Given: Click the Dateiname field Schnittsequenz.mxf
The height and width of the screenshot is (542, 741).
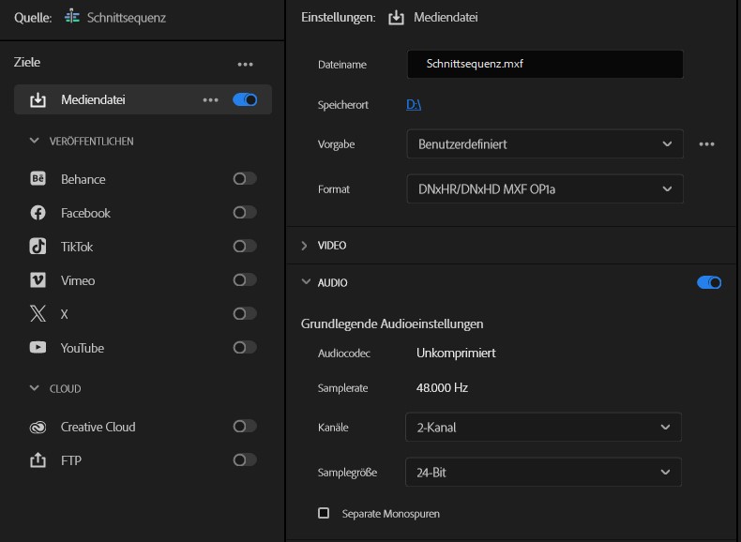Looking at the screenshot, I should 544,65.
